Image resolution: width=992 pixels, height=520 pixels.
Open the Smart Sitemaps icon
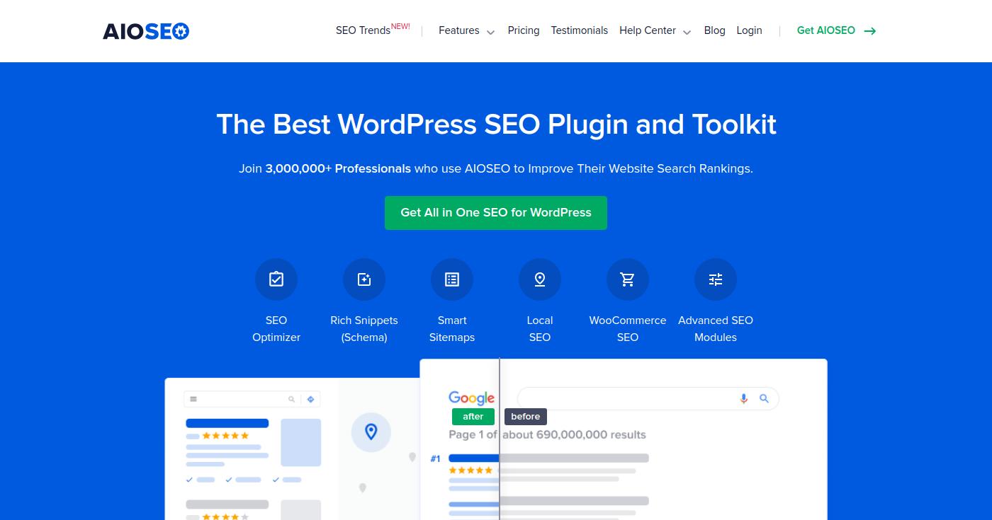click(452, 279)
